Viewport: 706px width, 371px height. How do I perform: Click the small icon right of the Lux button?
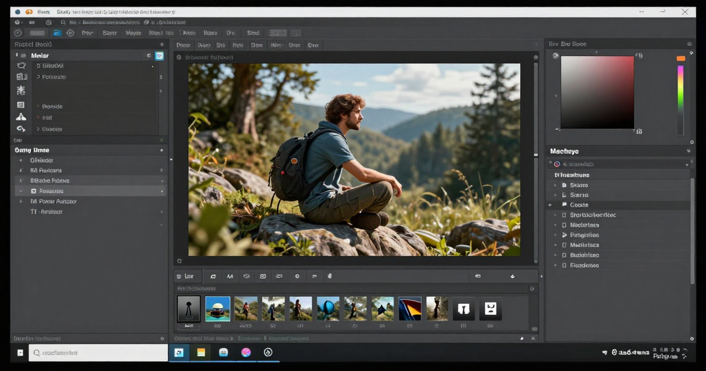point(213,277)
